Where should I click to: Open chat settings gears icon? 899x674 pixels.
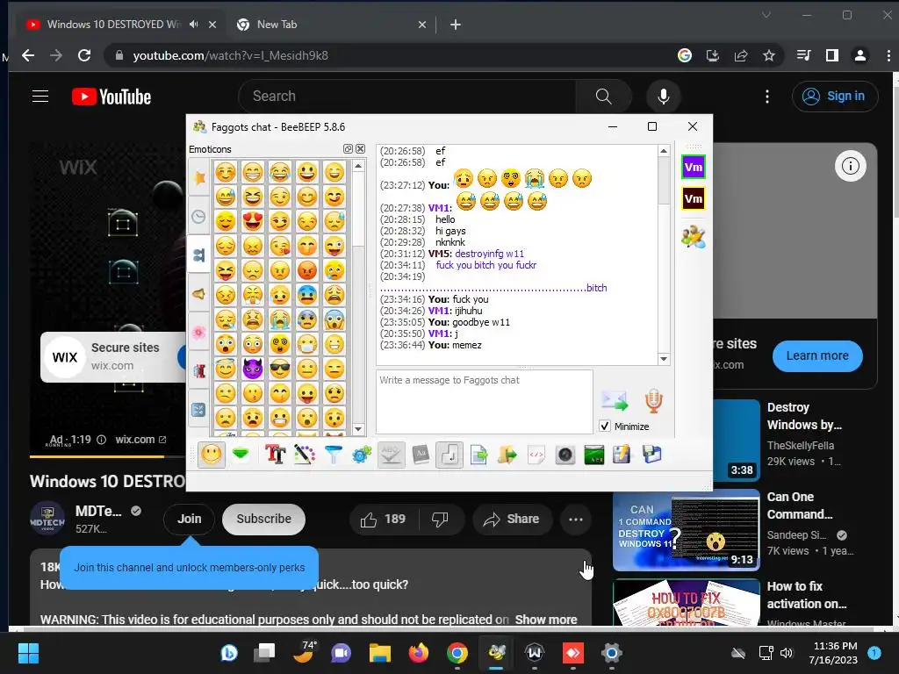tap(362, 455)
